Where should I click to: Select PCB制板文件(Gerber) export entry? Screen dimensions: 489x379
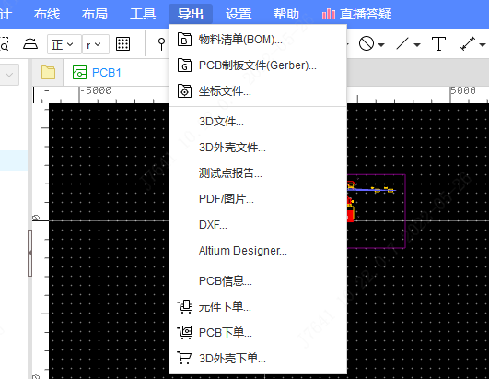pyautogui.click(x=258, y=65)
